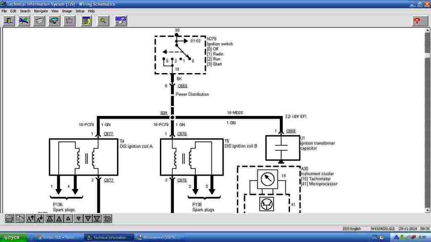Viewport: 431px width, 242px height.
Task: Click the 'DIS ignition coil B' label
Action: coord(241,146)
